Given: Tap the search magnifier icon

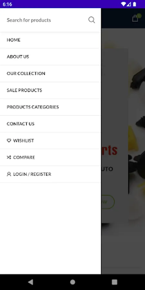Looking at the screenshot, I should (92, 20).
